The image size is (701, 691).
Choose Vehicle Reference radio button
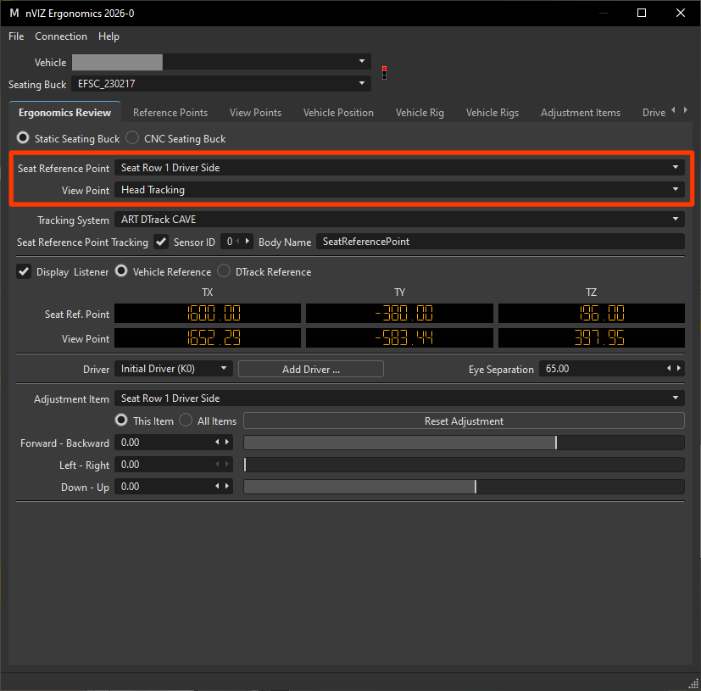point(121,271)
